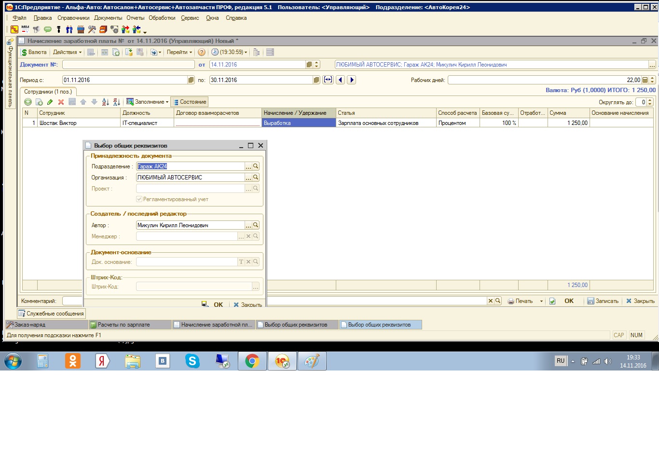Go to previous period with left arrow
The image size is (659, 466).
click(x=341, y=80)
